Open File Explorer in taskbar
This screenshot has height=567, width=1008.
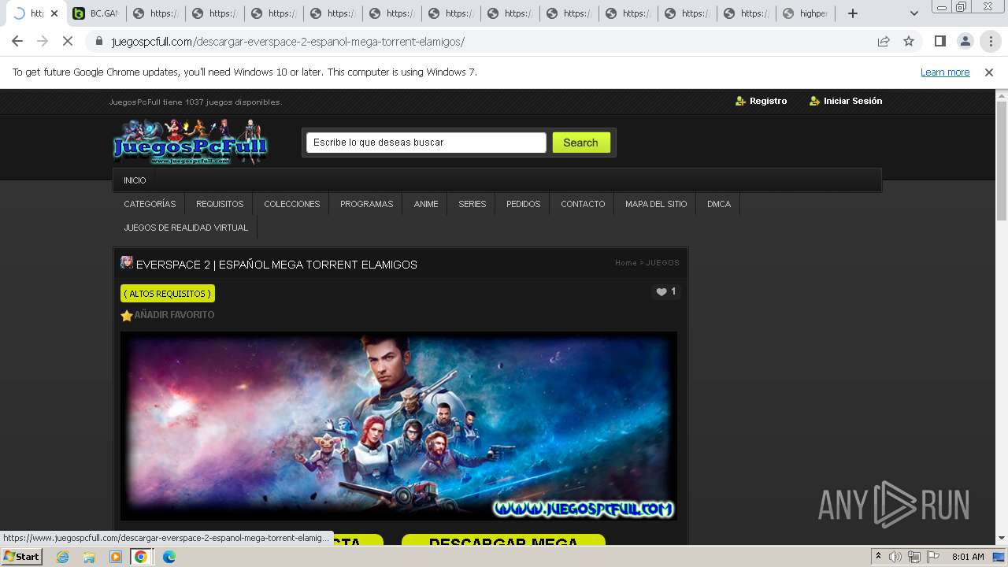89,557
